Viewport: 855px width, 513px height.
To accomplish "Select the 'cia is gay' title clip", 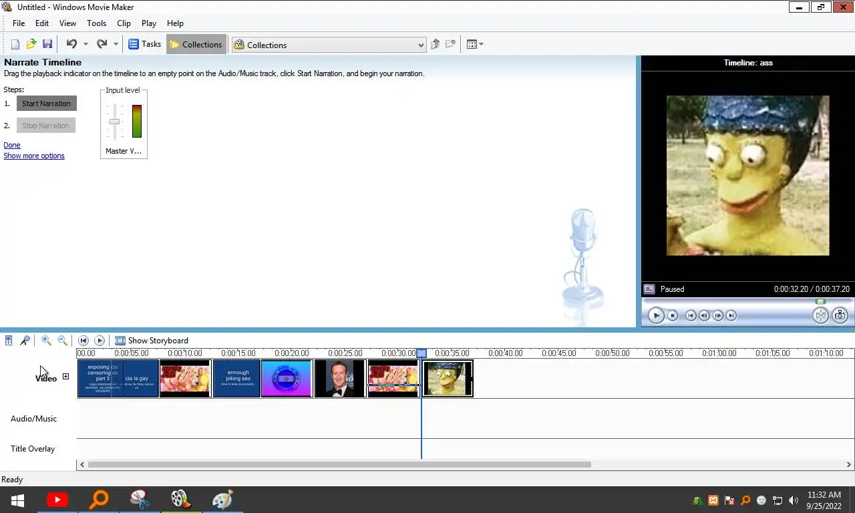I will [x=141, y=379].
